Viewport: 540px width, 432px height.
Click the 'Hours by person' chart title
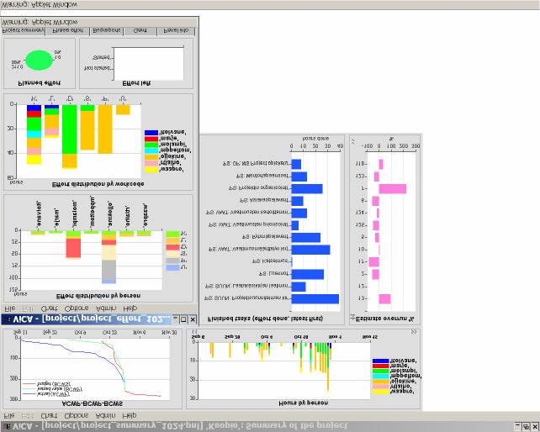pyautogui.click(x=303, y=403)
